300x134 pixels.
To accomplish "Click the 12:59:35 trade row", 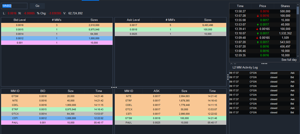I will tap(263, 55).
